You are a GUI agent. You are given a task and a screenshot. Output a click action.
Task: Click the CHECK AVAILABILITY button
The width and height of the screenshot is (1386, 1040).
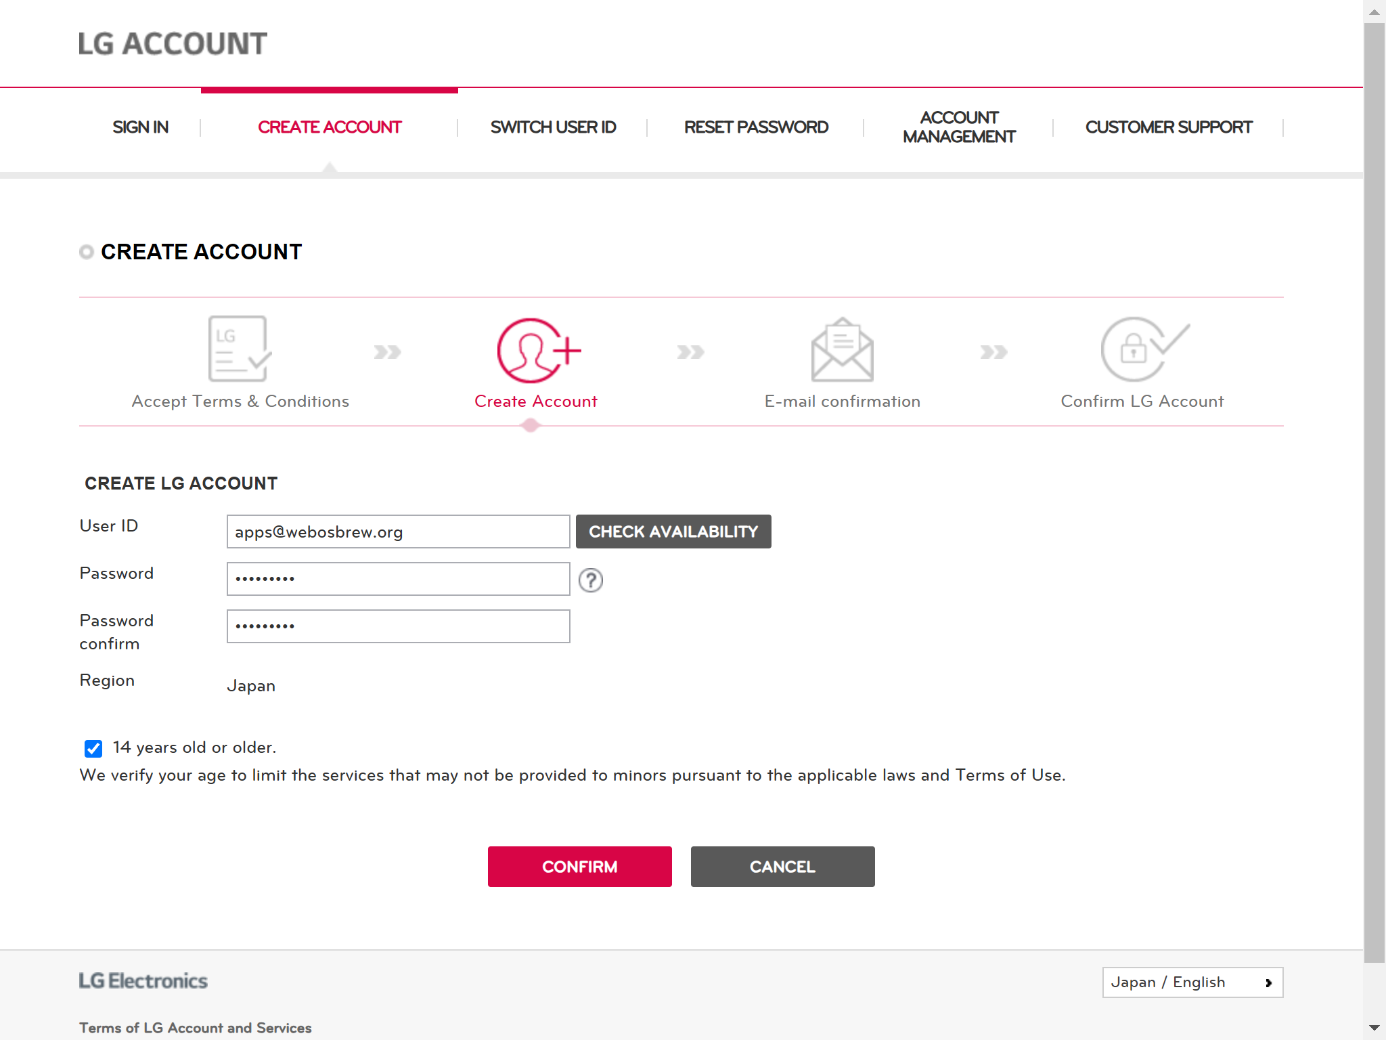coord(673,532)
